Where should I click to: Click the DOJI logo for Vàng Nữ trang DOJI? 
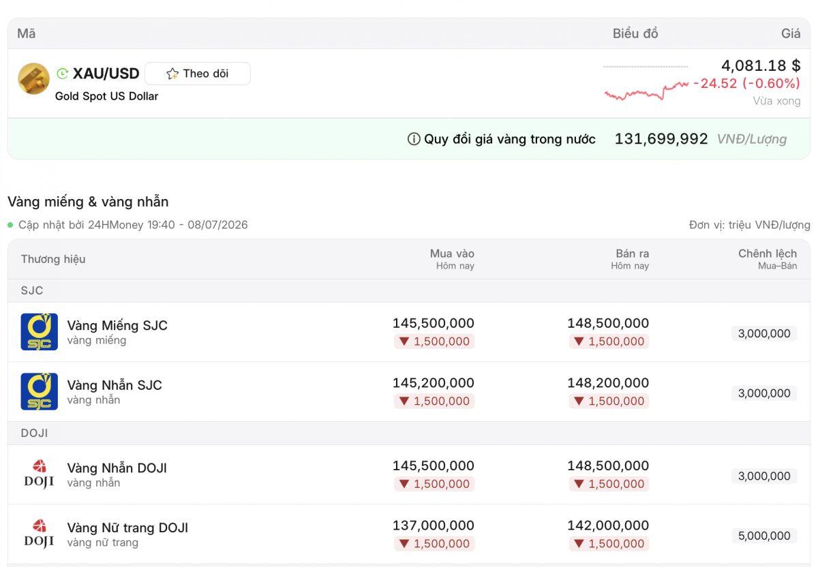[40, 534]
